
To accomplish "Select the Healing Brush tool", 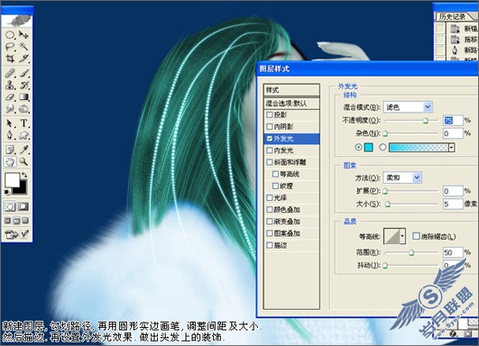I will click(x=9, y=73).
